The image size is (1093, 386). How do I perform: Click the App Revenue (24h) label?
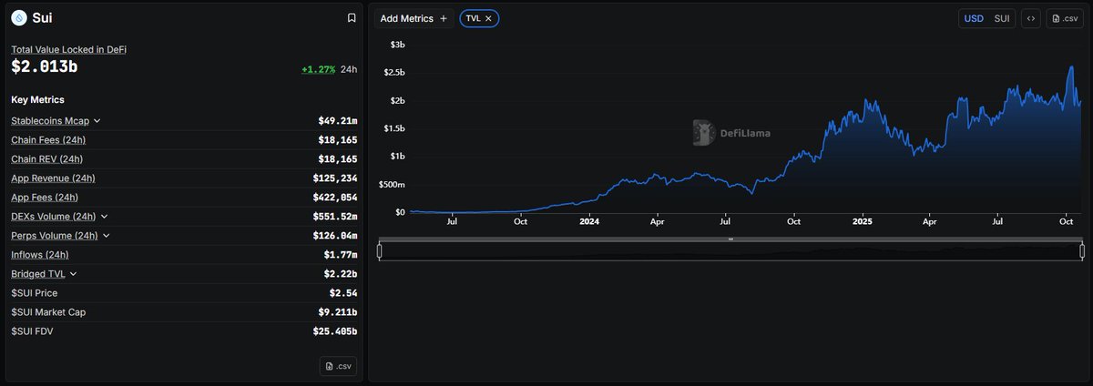[53, 178]
